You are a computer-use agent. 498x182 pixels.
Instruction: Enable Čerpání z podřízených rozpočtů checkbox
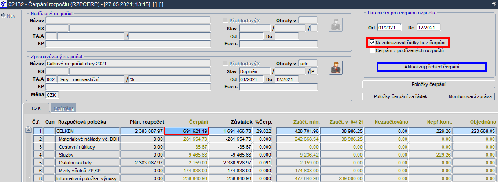pos(372,50)
